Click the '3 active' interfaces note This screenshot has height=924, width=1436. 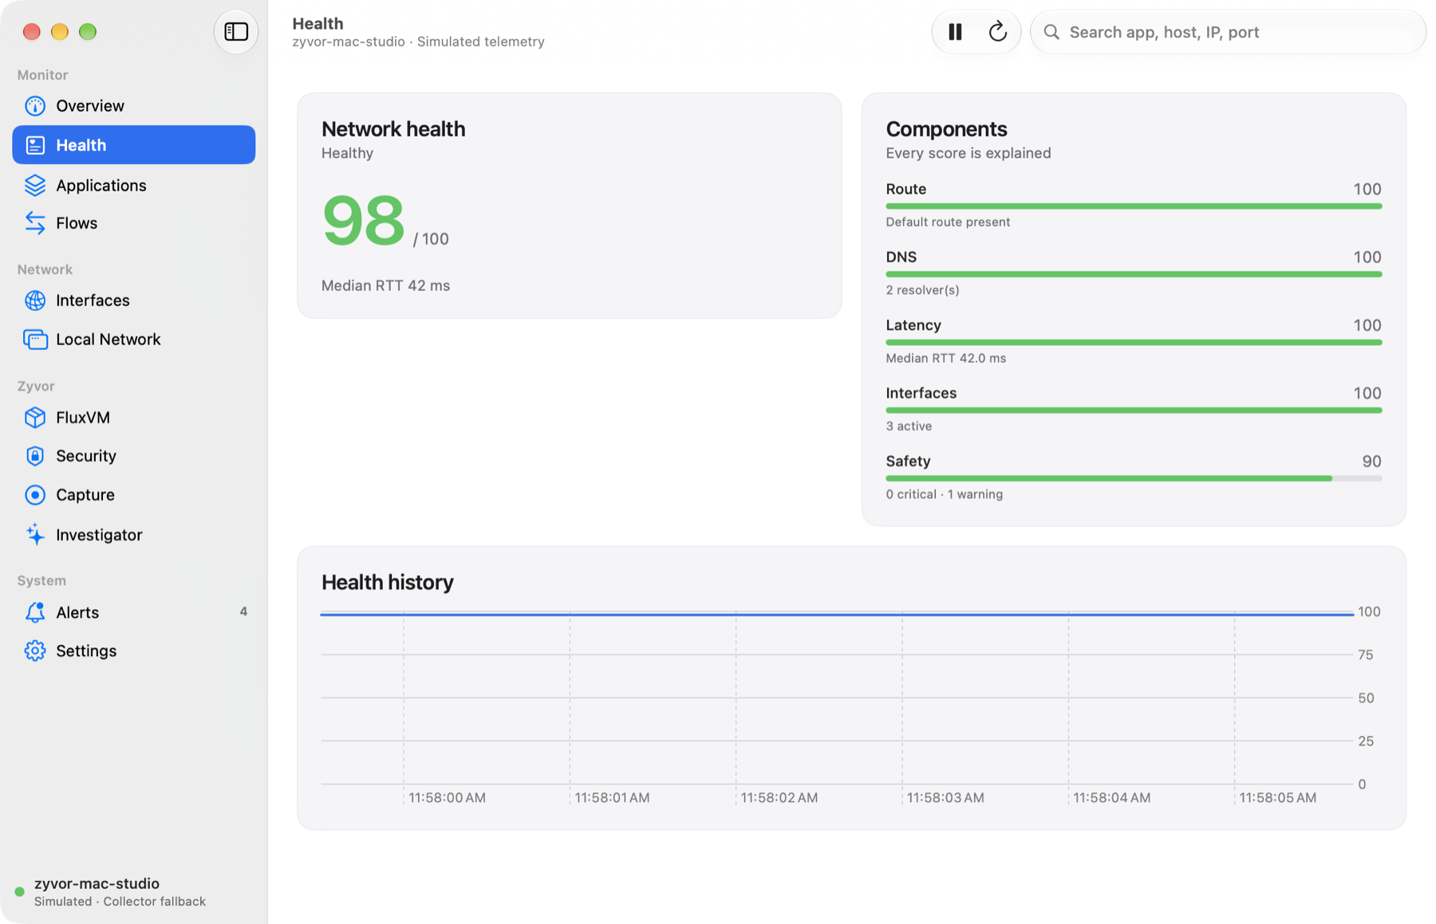(x=909, y=427)
